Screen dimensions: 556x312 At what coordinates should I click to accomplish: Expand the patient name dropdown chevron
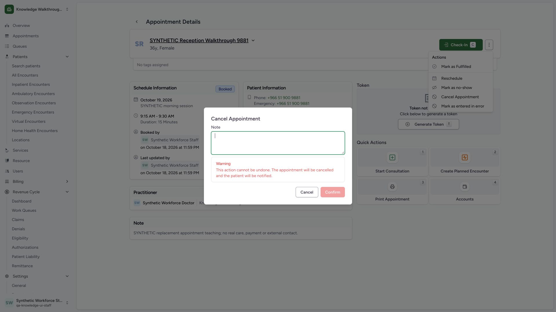[253, 40]
